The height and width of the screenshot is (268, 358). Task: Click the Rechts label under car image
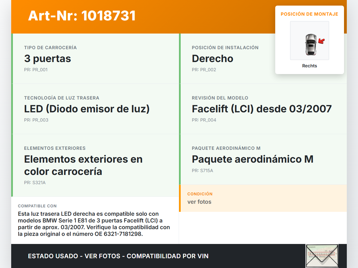coord(309,66)
